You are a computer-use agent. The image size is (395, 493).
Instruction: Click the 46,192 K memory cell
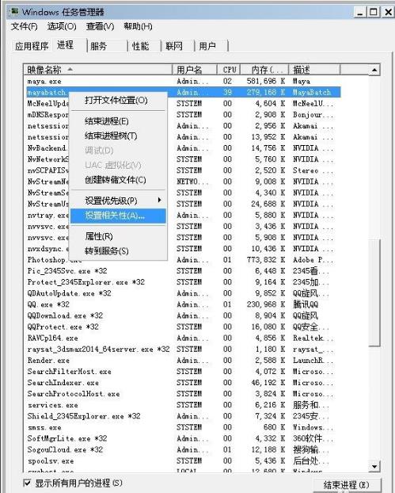[x=268, y=382]
